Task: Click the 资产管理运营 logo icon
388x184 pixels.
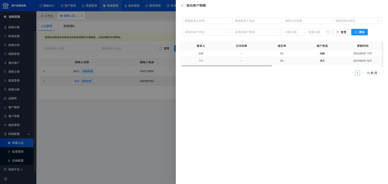Action: [x=5, y=5]
